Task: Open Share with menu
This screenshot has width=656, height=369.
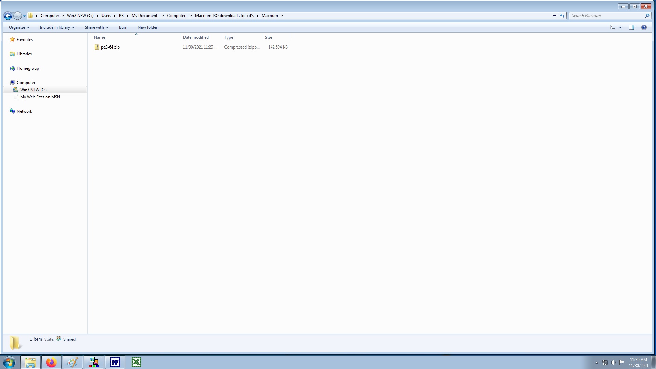Action: tap(96, 27)
